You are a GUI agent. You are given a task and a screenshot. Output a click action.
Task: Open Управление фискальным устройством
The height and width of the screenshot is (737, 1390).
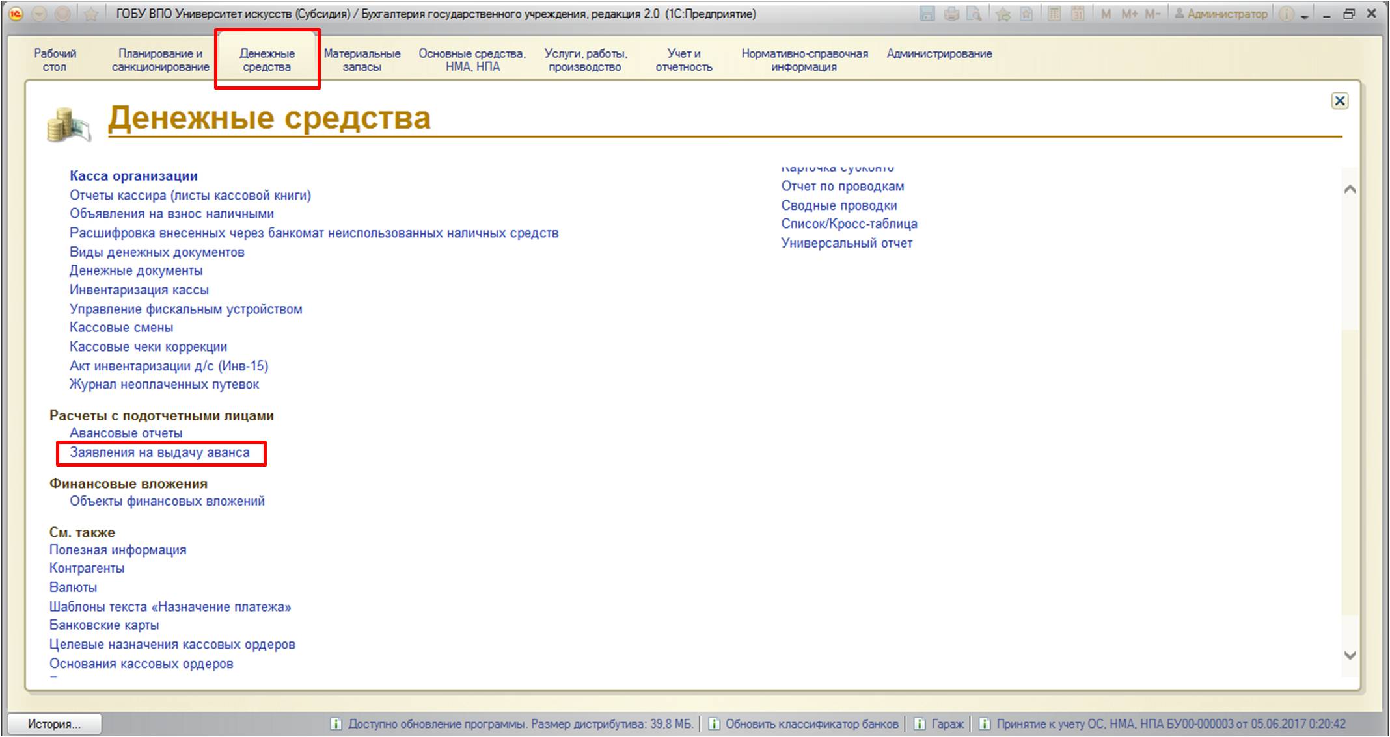pos(186,309)
